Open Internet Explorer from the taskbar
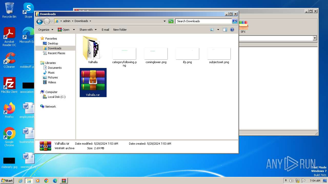 (x=20, y=181)
